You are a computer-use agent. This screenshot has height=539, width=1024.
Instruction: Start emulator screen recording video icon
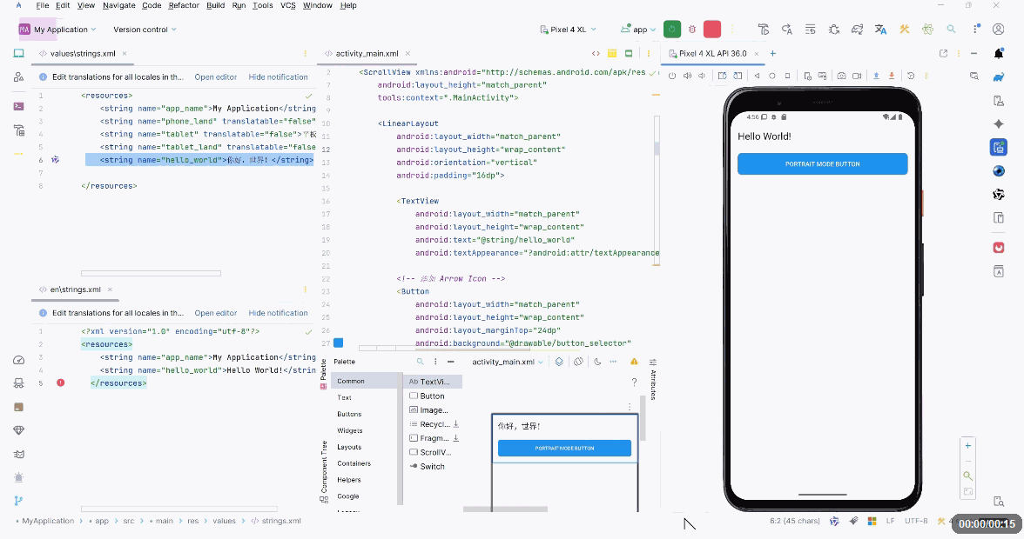(x=857, y=76)
